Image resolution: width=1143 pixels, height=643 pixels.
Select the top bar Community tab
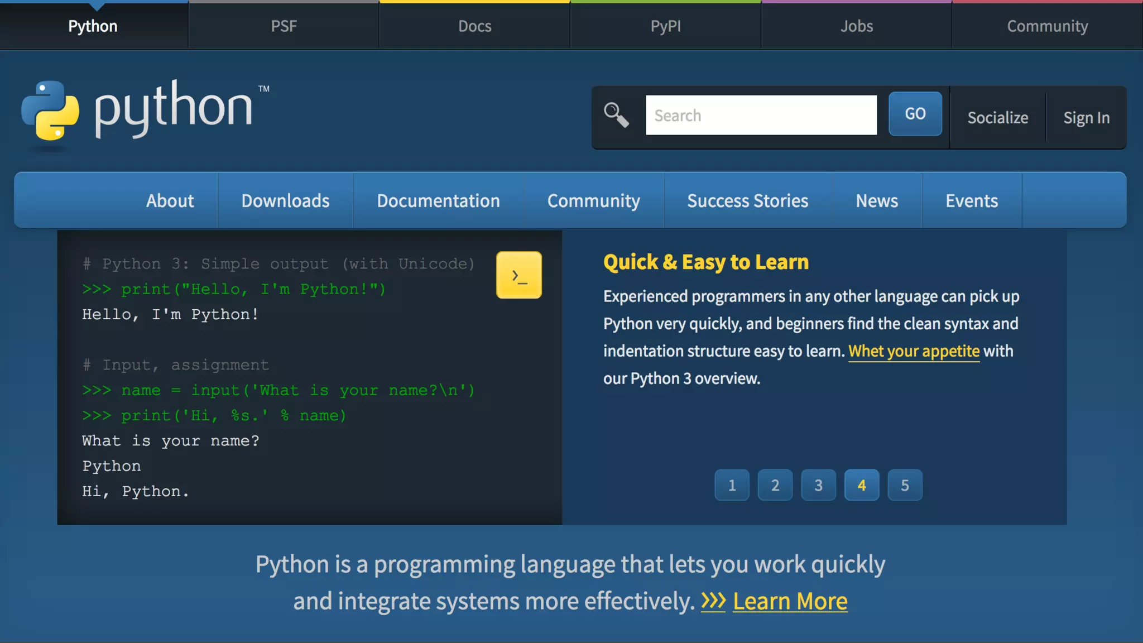coord(1047,26)
